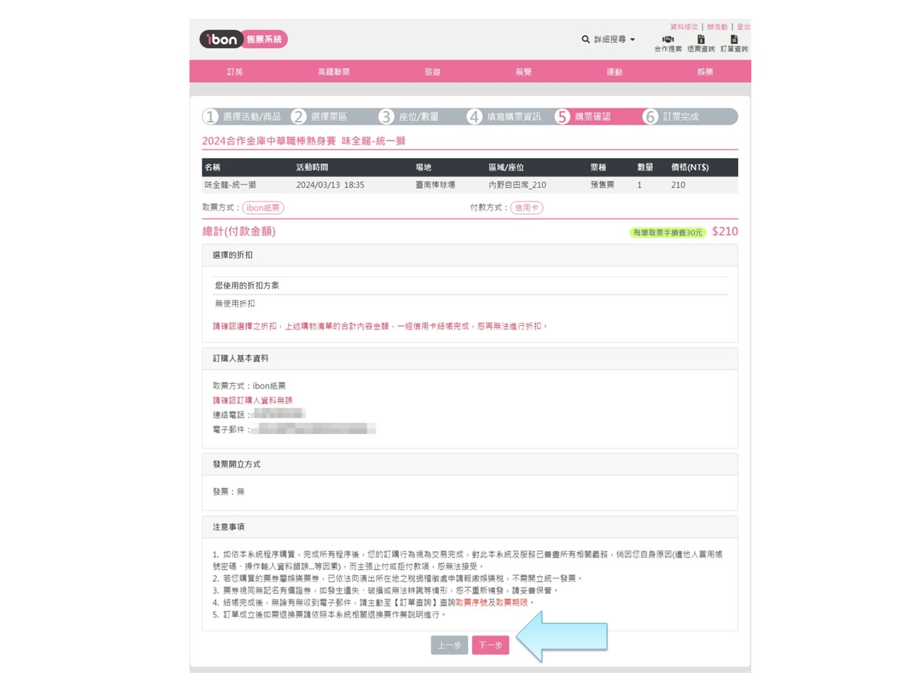The width and height of the screenshot is (914, 685).
Task: Click the 下一步 button
Action: [491, 645]
